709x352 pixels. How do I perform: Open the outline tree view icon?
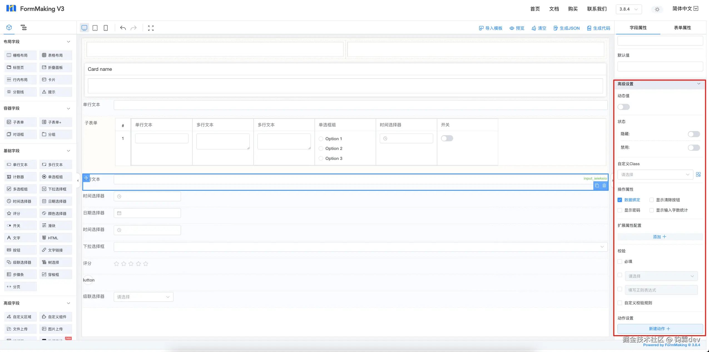pyautogui.click(x=24, y=27)
